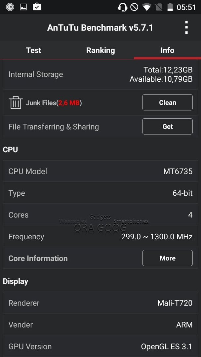Tap the Frequency row
The width and height of the screenshot is (201, 357).
point(100,237)
